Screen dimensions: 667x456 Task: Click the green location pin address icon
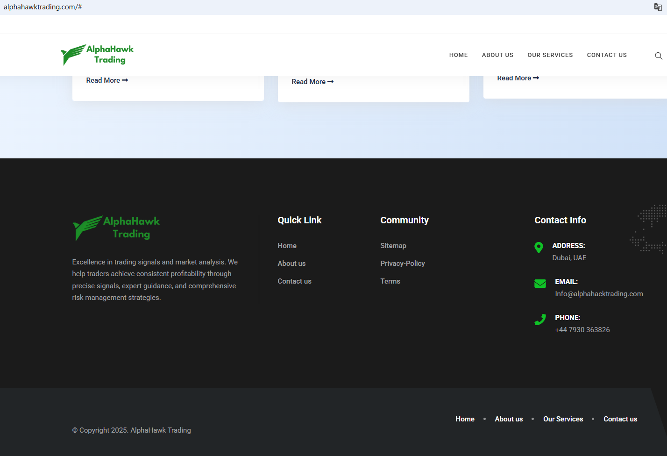[539, 248]
